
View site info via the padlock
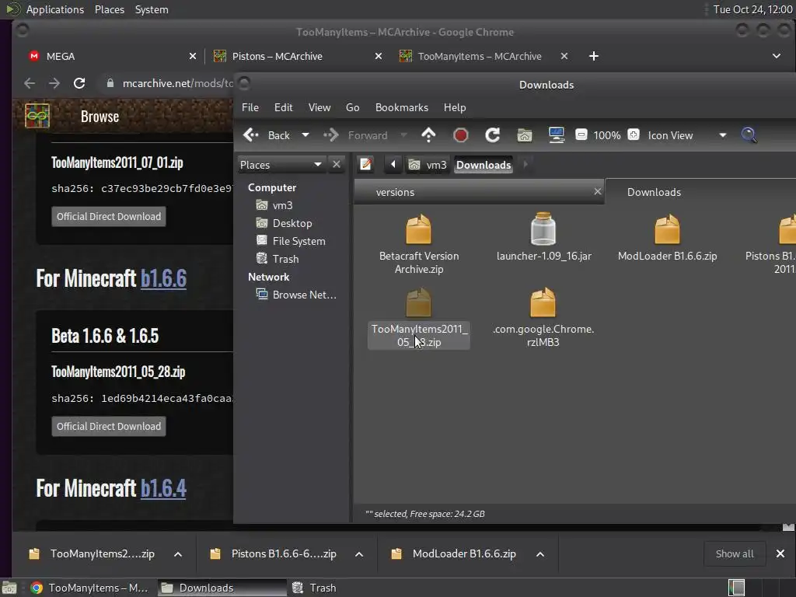pos(110,83)
